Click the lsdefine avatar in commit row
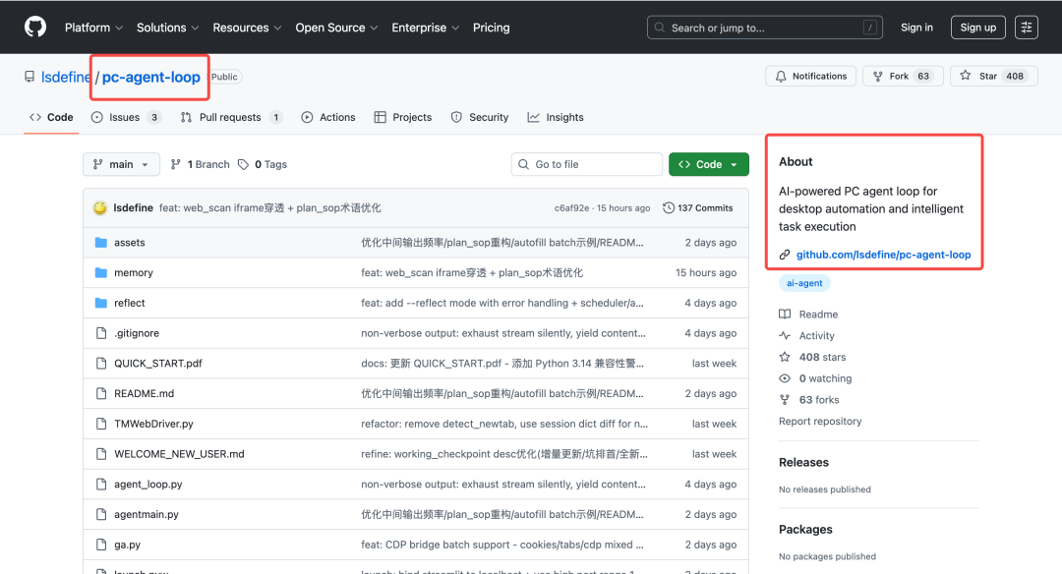Screen dimensions: 1062x574 [x=100, y=208]
